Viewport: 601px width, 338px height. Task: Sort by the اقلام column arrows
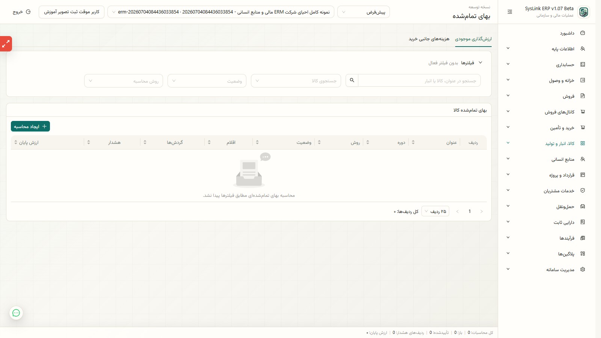click(x=209, y=142)
